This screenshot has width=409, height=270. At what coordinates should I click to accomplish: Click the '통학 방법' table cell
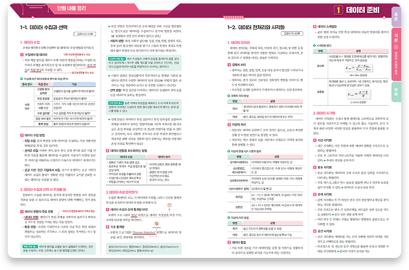coord(43,124)
